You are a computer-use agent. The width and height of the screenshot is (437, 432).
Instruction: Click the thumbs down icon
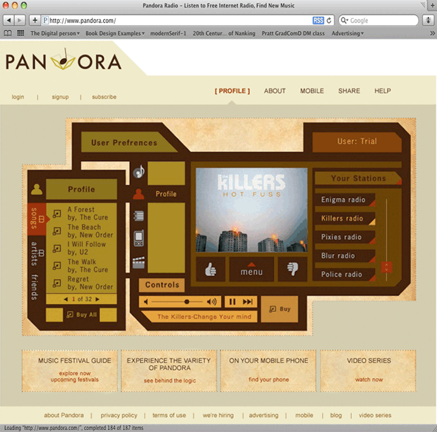[x=292, y=269]
